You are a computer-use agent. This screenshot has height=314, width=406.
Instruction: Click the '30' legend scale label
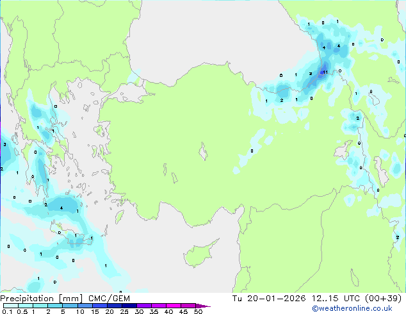(139, 311)
